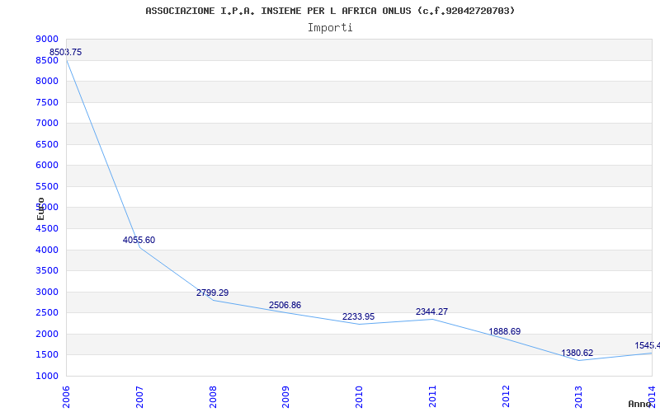Click the y-axis value 4500
660x412 pixels.
coord(47,229)
